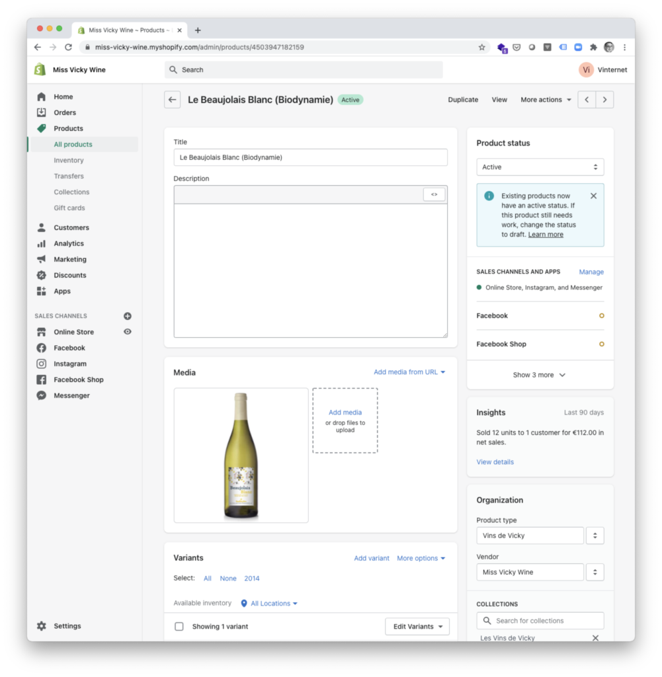Expand the More actions dropdown
This screenshot has width=662, height=677.
(x=546, y=100)
